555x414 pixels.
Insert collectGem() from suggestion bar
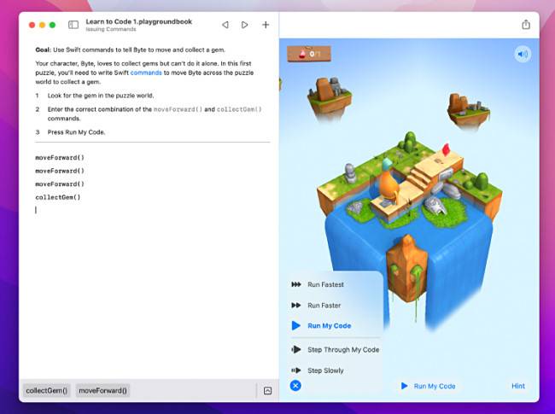tap(47, 391)
